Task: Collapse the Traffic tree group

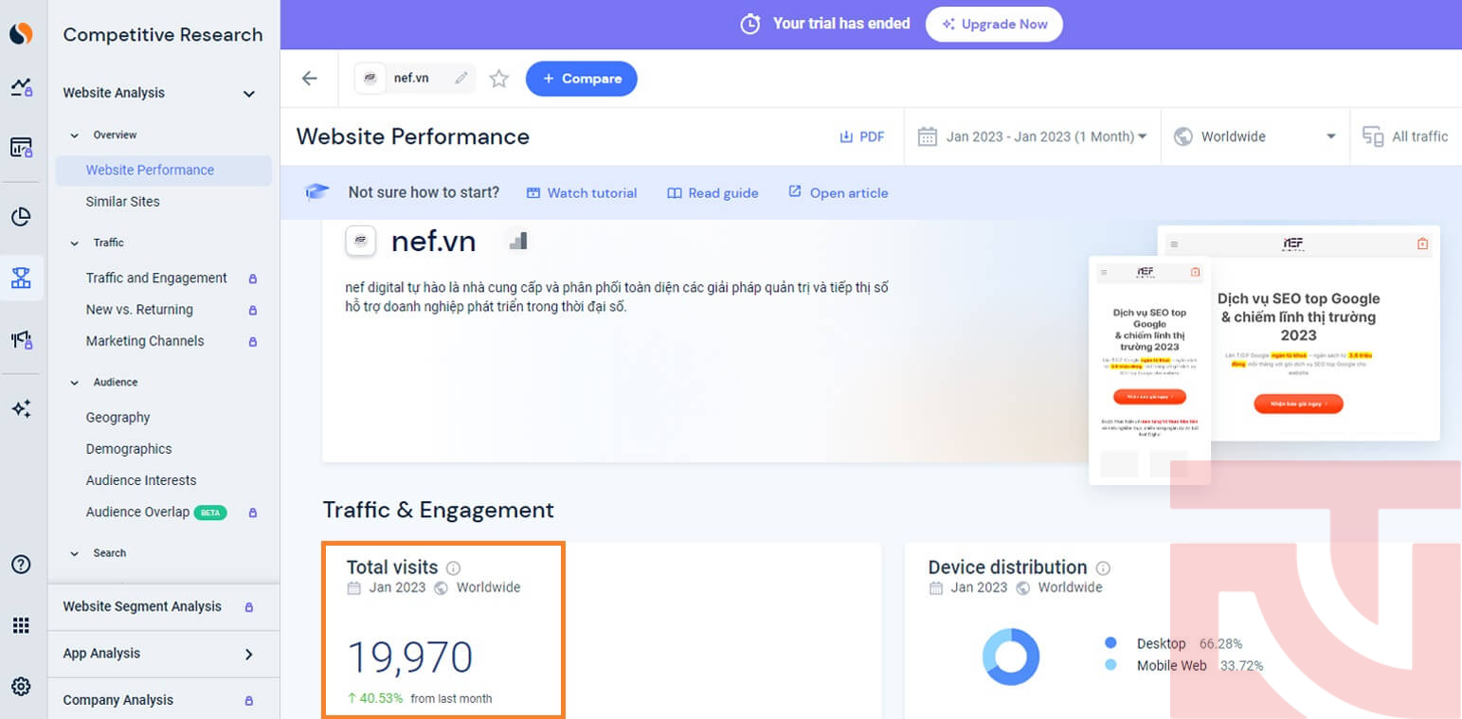Action: coord(75,243)
